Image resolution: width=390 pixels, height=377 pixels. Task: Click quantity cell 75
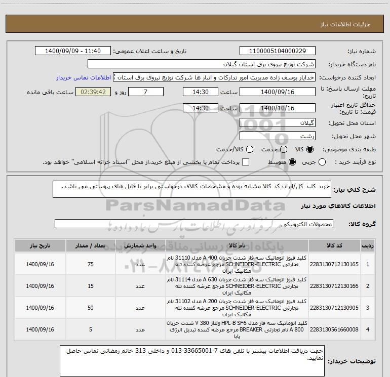(x=91, y=264)
